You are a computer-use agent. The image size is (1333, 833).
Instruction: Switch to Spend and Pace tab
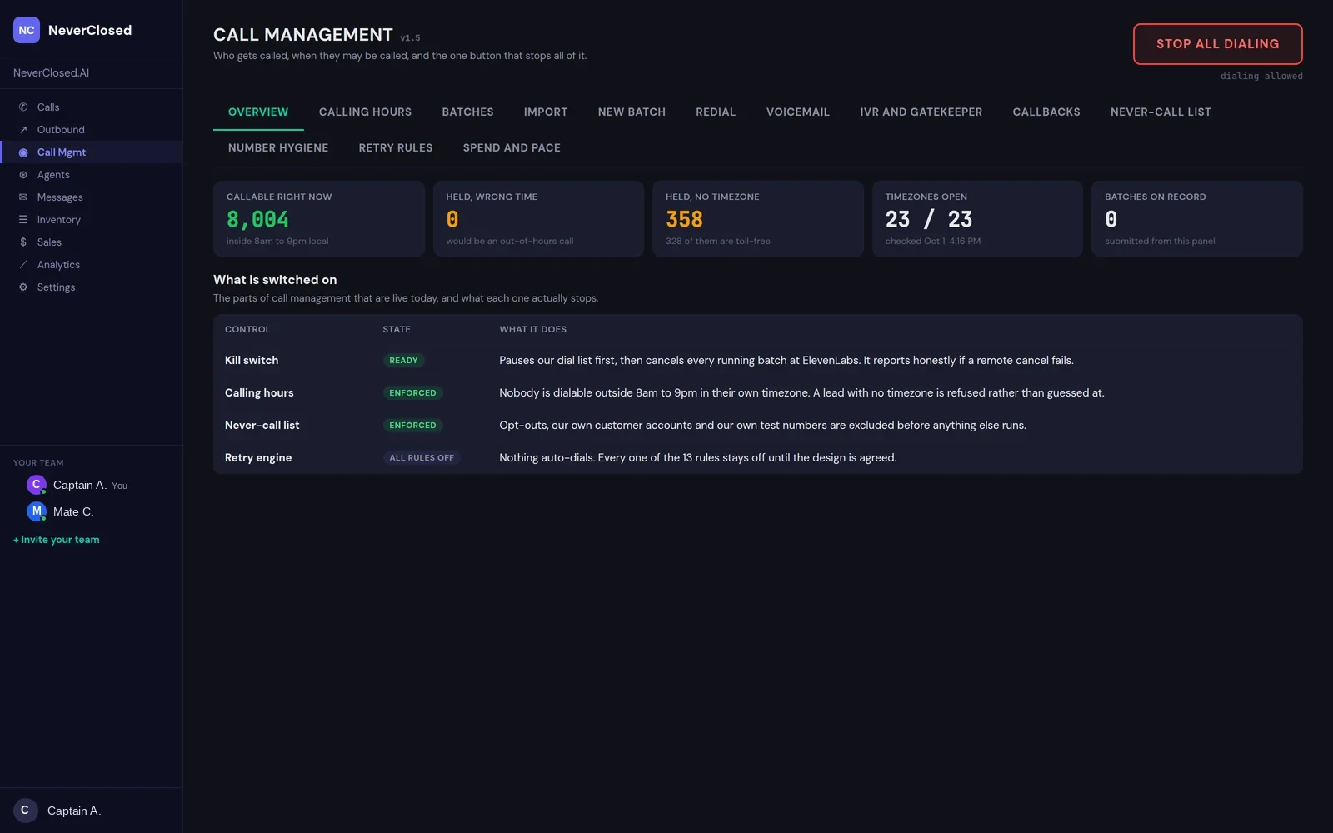pyautogui.click(x=512, y=148)
